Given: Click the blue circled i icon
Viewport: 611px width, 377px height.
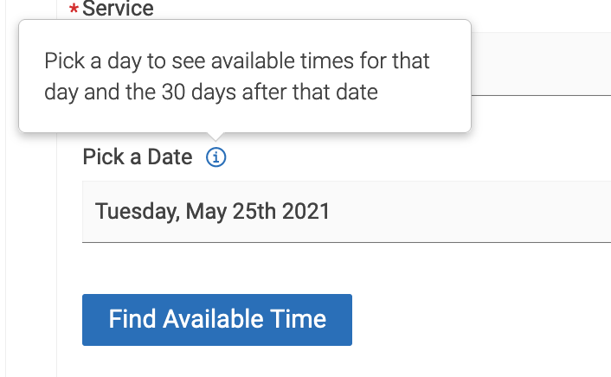Looking at the screenshot, I should pos(215,157).
